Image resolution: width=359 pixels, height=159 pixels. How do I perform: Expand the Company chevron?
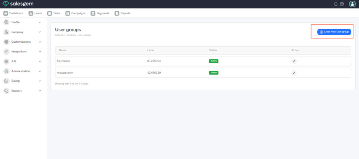click(40, 32)
